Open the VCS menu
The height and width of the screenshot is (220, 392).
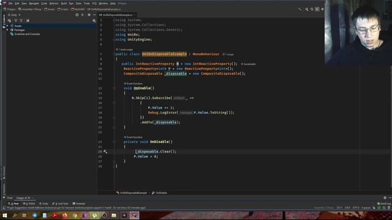tap(94, 4)
